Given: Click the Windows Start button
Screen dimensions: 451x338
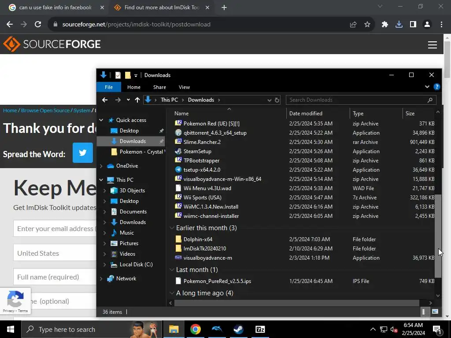Looking at the screenshot, I should pyautogui.click(x=11, y=329).
